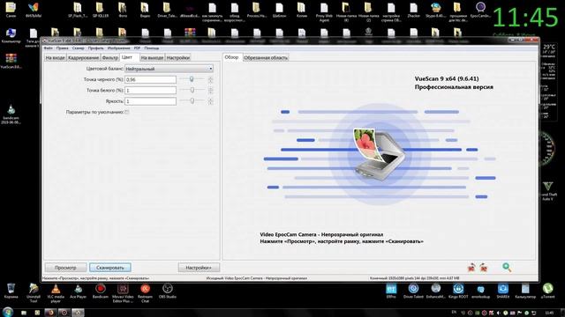
Task: Open the Kingo ROOT desktop icon
Action: [x=458, y=291]
